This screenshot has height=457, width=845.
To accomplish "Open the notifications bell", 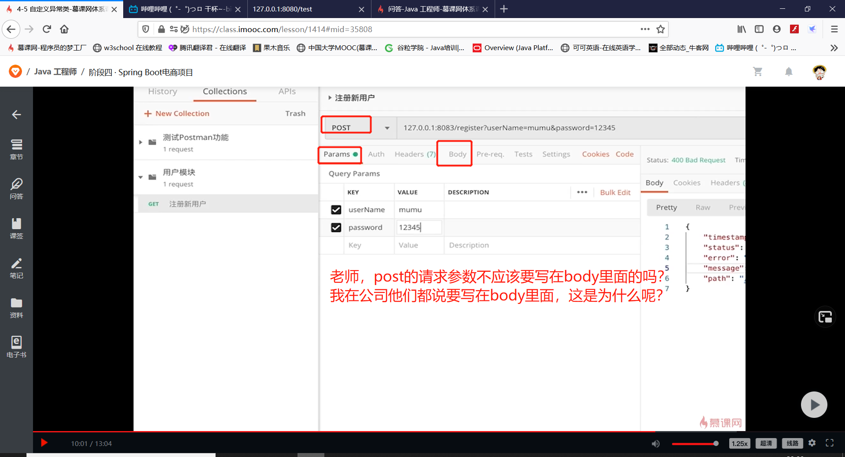I will pyautogui.click(x=789, y=71).
